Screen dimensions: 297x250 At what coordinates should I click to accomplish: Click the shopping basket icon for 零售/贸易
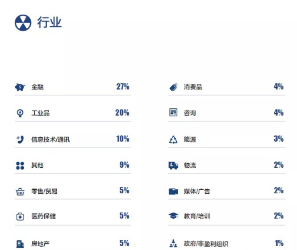(20, 192)
